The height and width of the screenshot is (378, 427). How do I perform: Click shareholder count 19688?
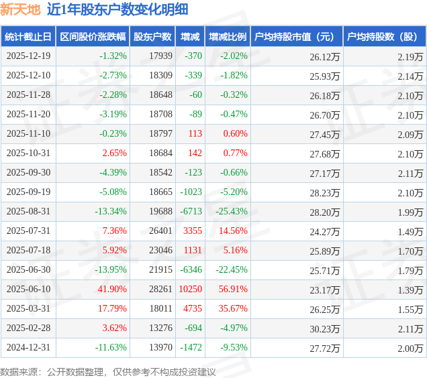161,212
